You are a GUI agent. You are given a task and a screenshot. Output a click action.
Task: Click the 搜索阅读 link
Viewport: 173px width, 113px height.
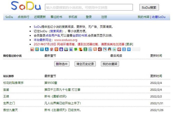click(56, 31)
